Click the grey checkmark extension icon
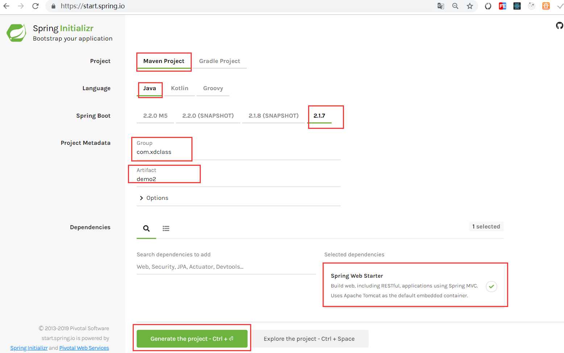The width and height of the screenshot is (564, 353). (560, 6)
